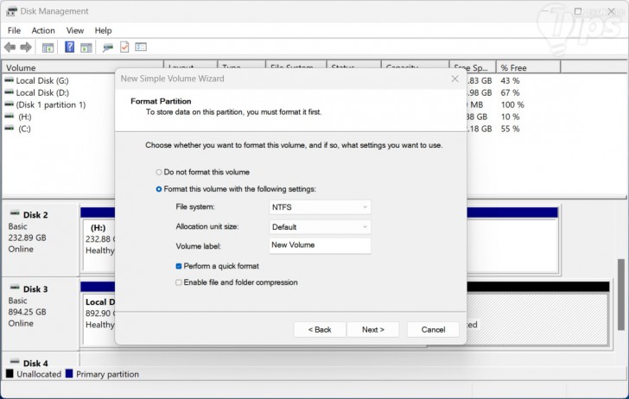The width and height of the screenshot is (629, 399).
Task: Click the 894.25 GB size under Disk 3
Action: (x=28, y=312)
